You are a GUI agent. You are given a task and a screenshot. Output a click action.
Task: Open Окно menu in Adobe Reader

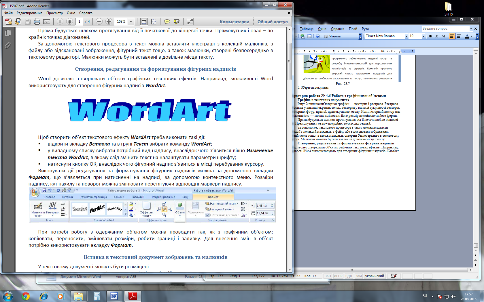click(x=71, y=13)
